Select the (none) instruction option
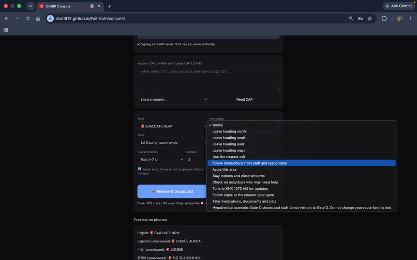This screenshot has height=260, width=417. coord(302,125)
